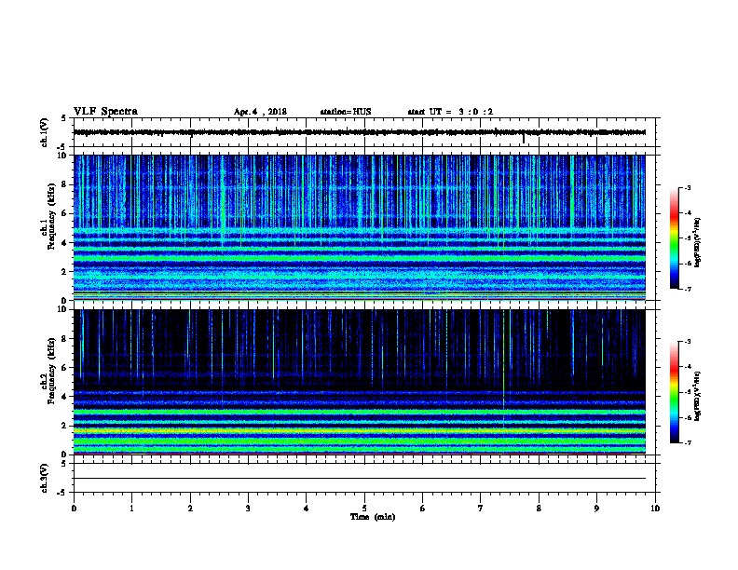The width and height of the screenshot is (738, 570).
Task: Click time axis tick label "10"
Action: pyautogui.click(x=655, y=509)
